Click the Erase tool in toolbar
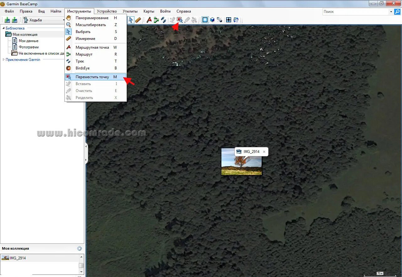 187,20
